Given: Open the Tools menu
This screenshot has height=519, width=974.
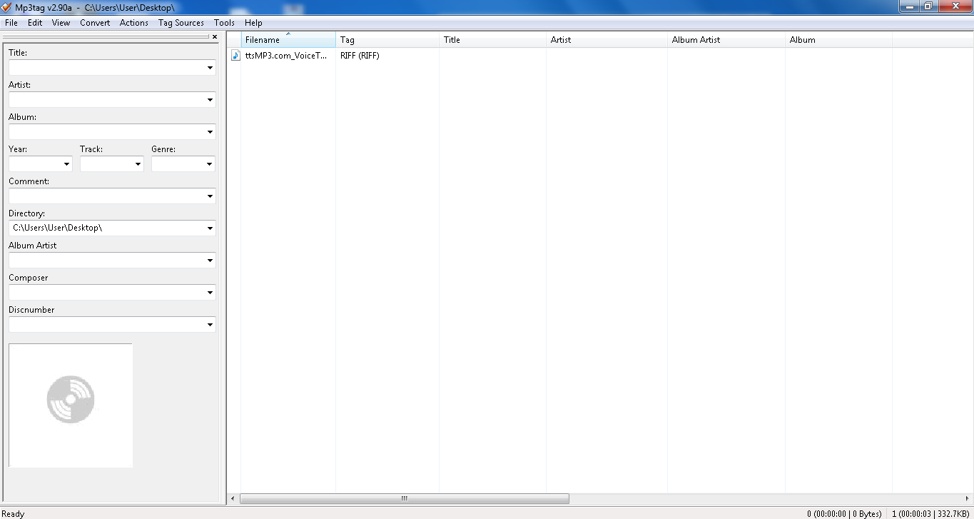Looking at the screenshot, I should point(224,23).
